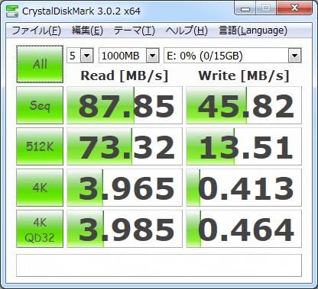Click the Write [MB/s] column header

click(x=244, y=75)
